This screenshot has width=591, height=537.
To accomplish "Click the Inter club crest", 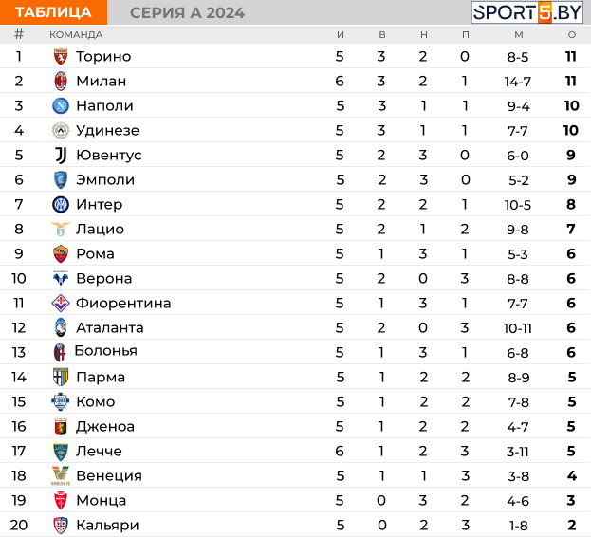I will pyautogui.click(x=61, y=205).
